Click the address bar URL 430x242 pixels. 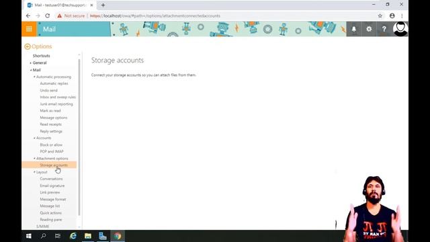155,16
